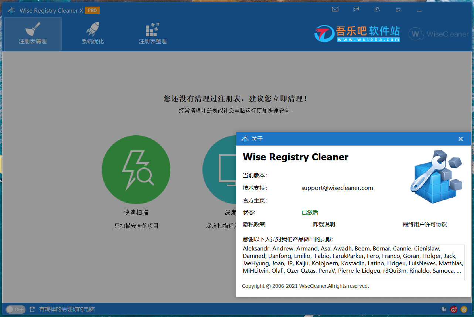Image resolution: width=474 pixels, height=317 pixels.
Task: Open the skin/theme icon in title bar
Action: [377, 9]
